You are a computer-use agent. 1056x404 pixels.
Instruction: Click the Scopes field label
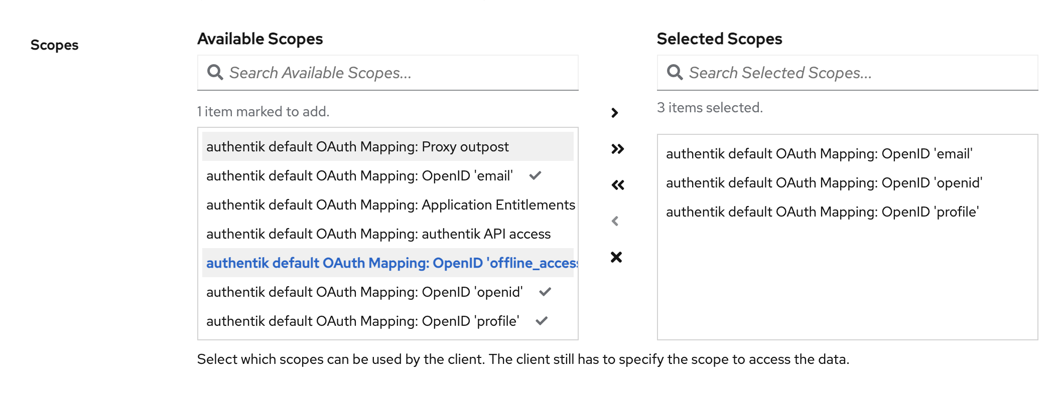coord(54,45)
